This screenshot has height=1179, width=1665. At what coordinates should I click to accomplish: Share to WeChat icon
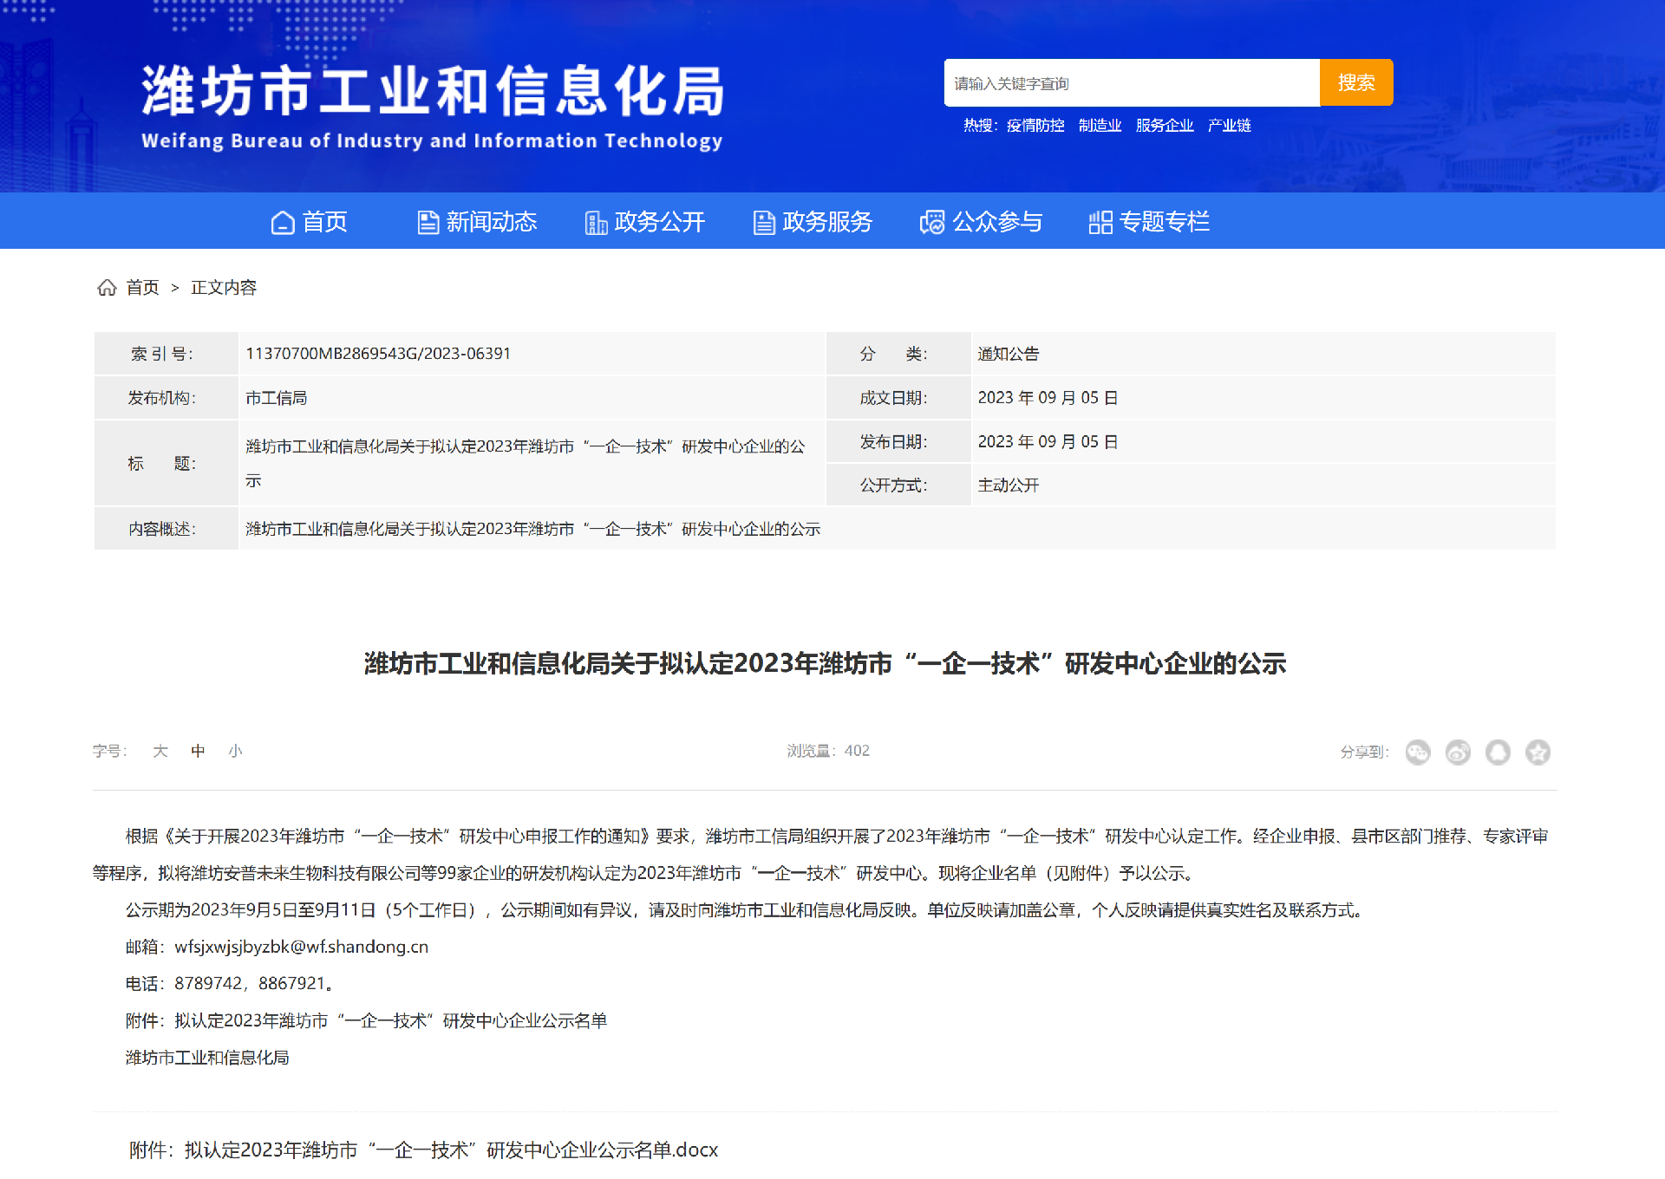pos(1418,752)
